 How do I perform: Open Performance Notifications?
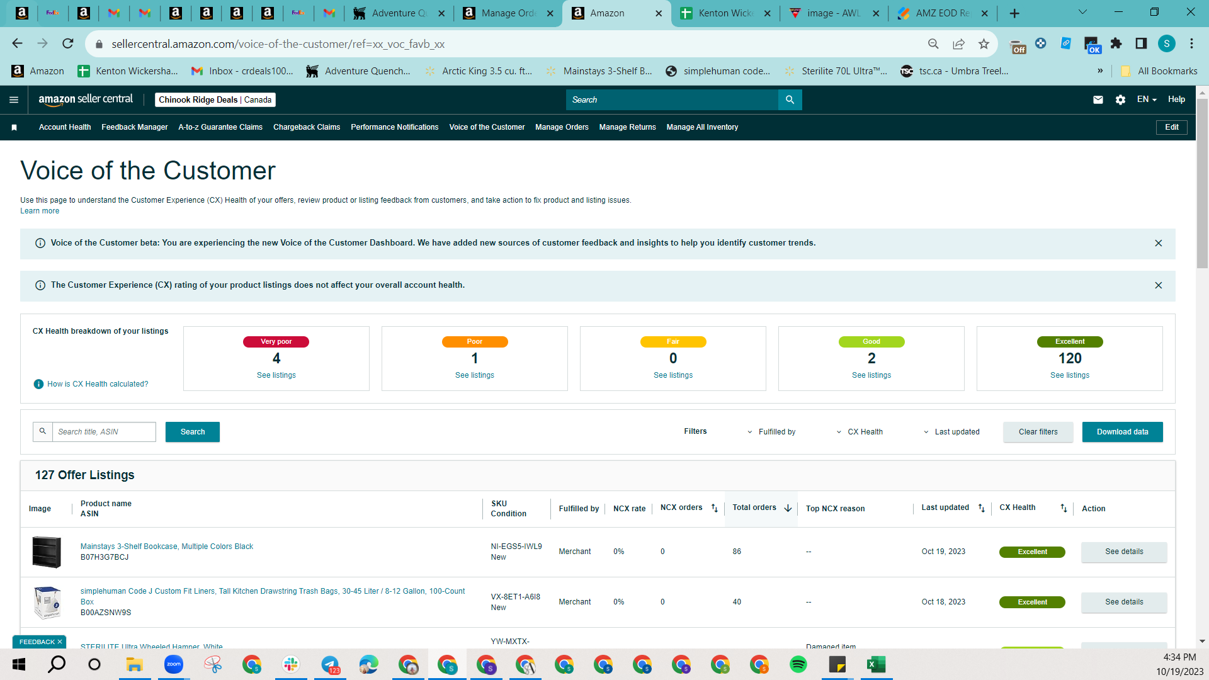click(x=395, y=127)
